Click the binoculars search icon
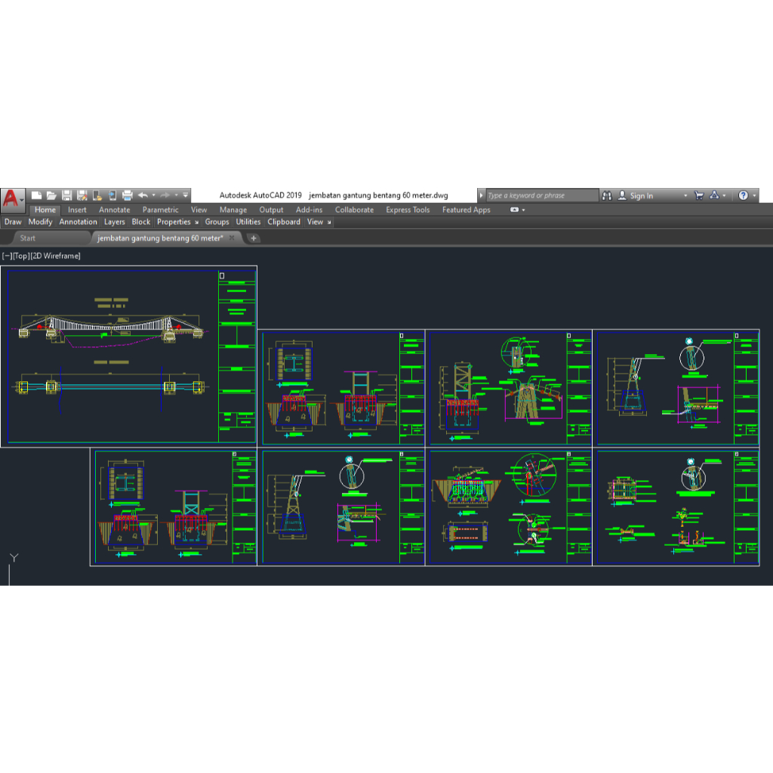 [607, 196]
